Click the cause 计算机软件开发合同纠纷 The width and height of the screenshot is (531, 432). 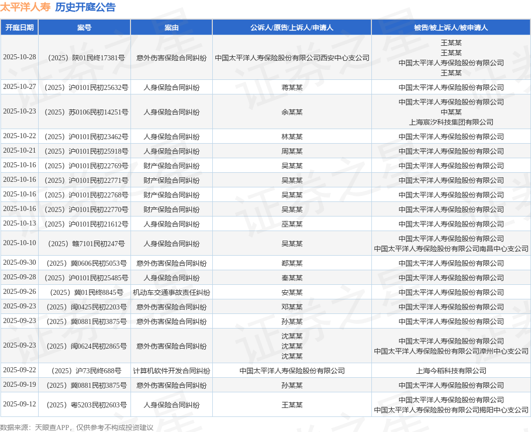(171, 371)
